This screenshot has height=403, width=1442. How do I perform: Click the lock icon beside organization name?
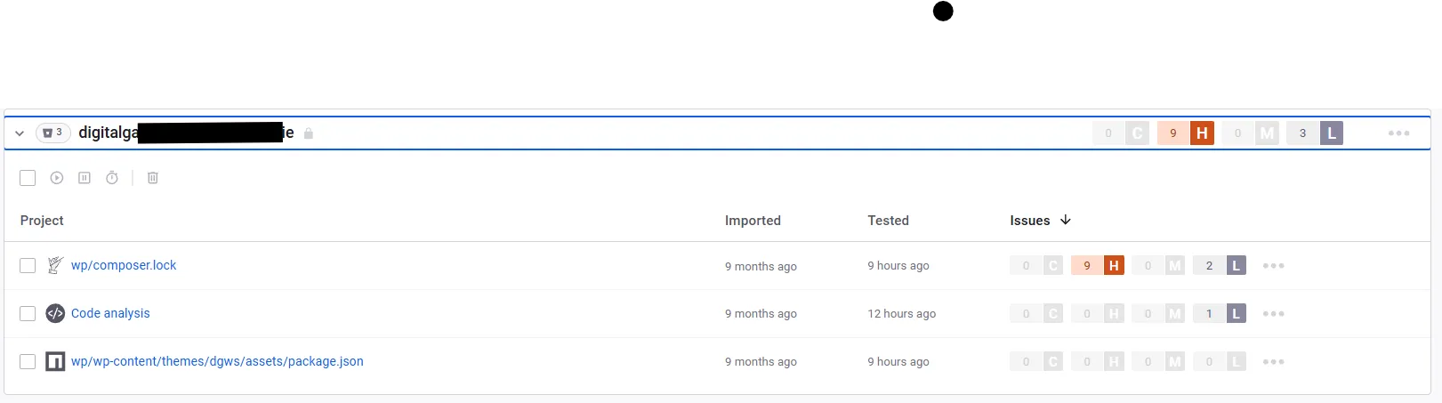click(309, 133)
